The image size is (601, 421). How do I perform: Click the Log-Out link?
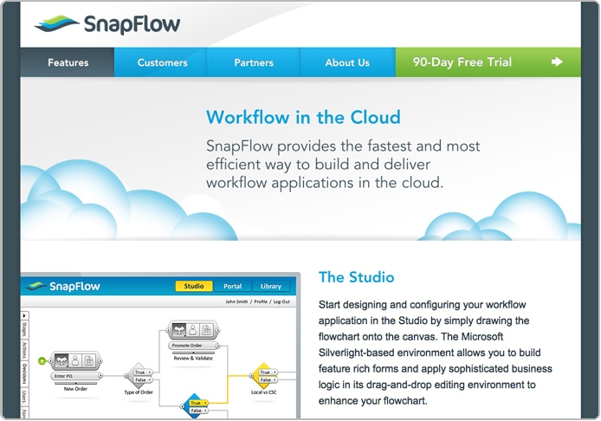click(x=281, y=301)
